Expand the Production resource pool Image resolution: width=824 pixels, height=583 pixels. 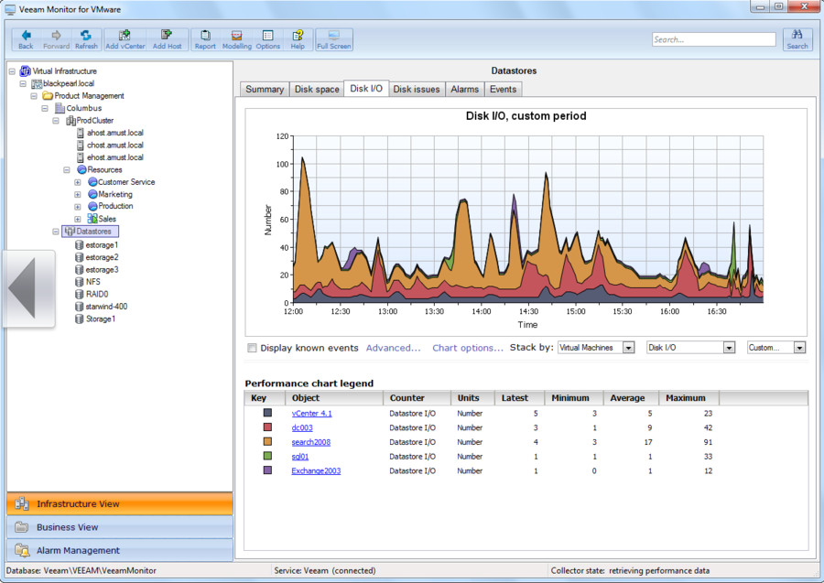tap(77, 207)
